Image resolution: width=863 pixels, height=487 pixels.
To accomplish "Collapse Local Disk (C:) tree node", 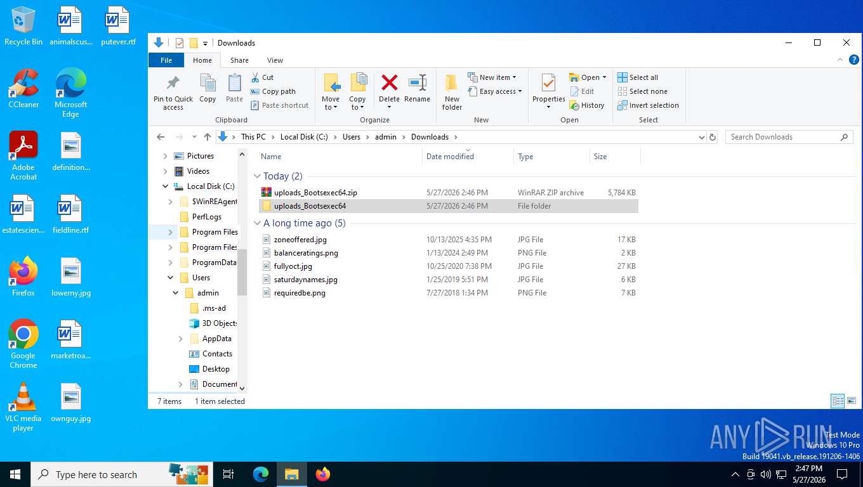I will [x=166, y=186].
